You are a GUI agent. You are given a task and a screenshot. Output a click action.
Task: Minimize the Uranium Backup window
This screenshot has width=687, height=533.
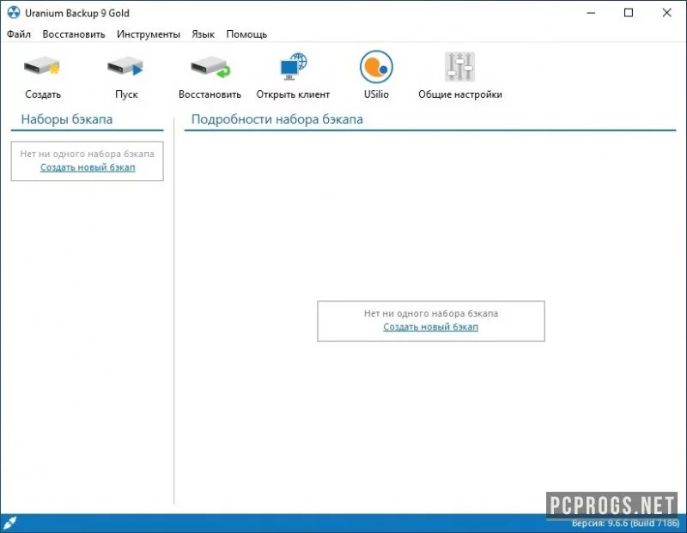coord(591,13)
